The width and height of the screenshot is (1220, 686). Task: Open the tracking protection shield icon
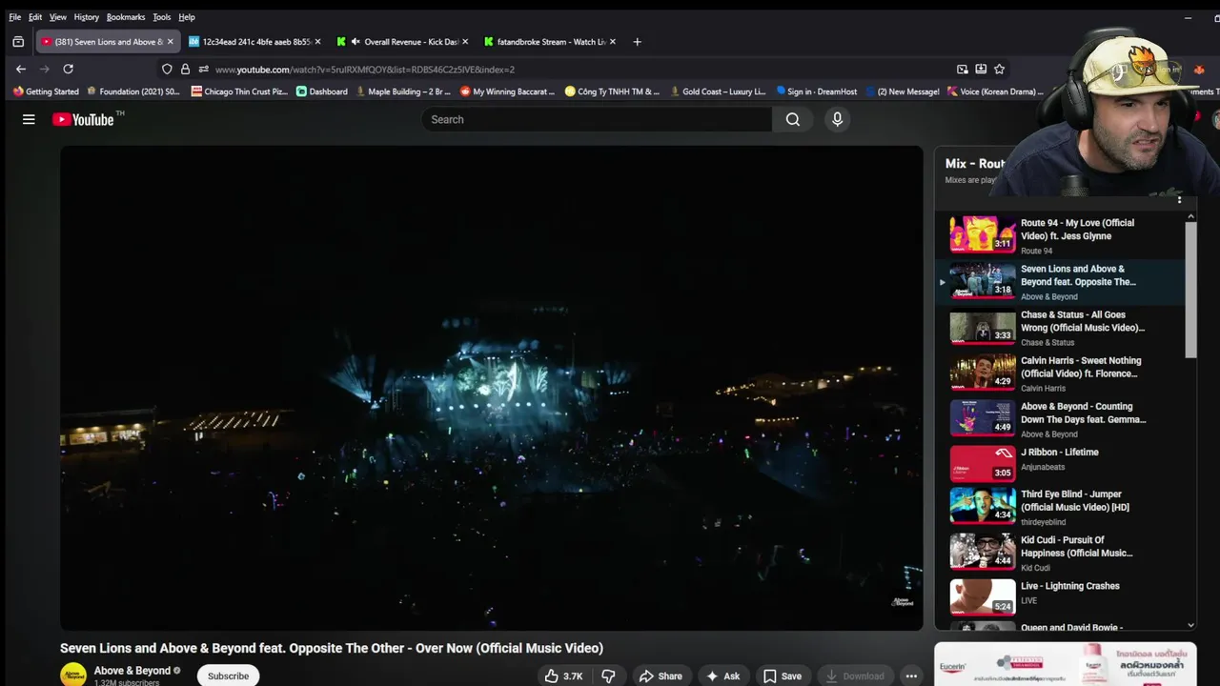click(167, 69)
